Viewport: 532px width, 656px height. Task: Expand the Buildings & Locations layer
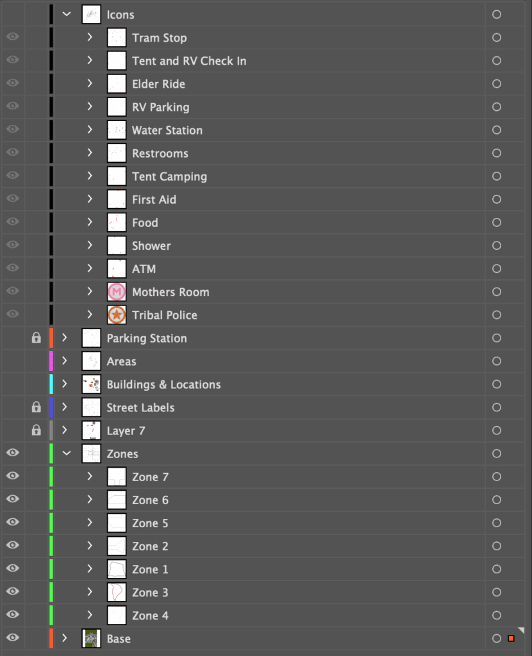click(x=65, y=384)
